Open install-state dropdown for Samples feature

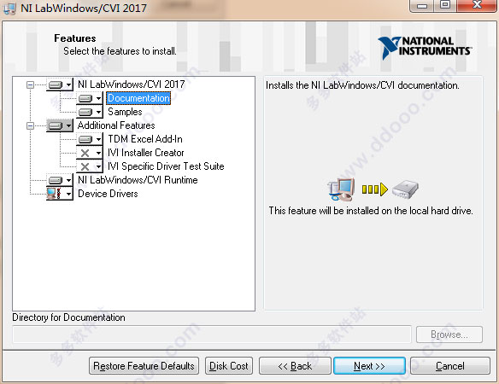[98, 112]
